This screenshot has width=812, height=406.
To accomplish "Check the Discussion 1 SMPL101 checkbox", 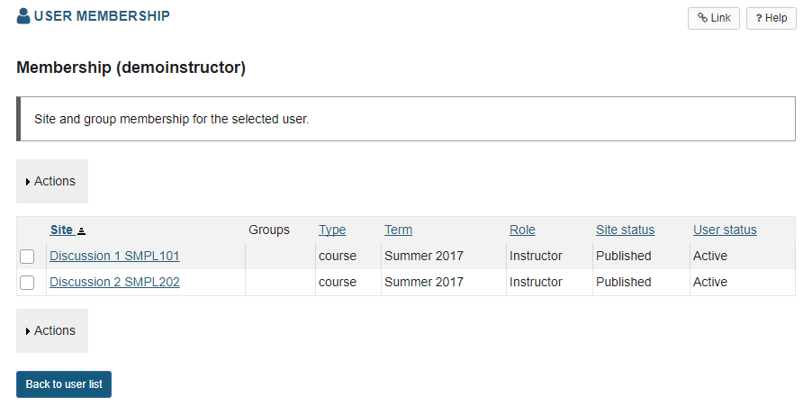I will click(27, 257).
